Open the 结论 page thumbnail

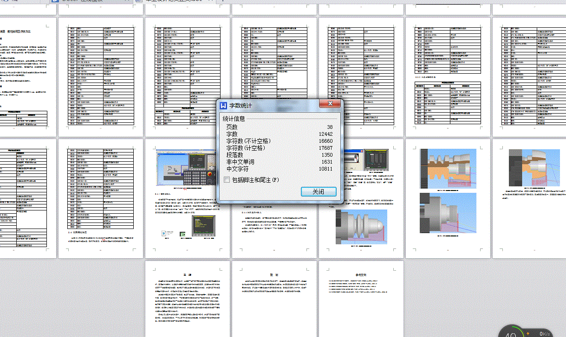tap(188, 299)
